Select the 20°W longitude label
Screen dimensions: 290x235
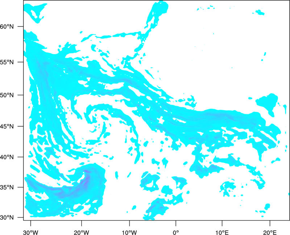coord(82,232)
